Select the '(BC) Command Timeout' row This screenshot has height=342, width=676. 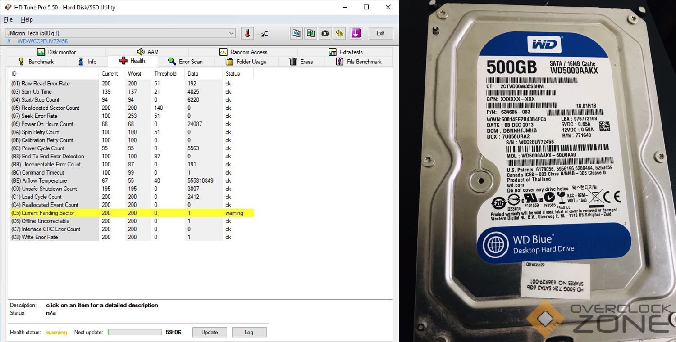point(132,173)
